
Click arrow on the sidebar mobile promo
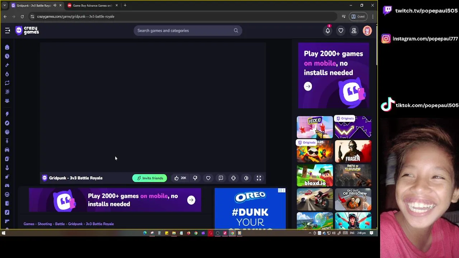(x=308, y=86)
